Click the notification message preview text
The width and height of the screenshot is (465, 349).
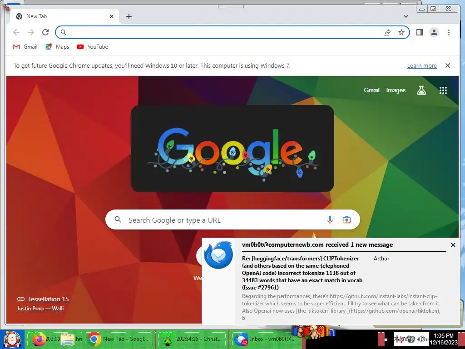pos(341,307)
